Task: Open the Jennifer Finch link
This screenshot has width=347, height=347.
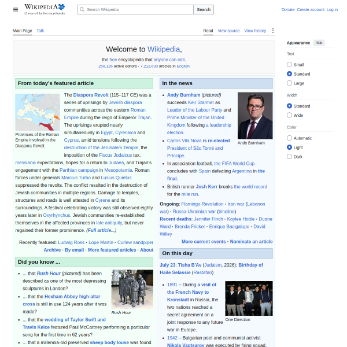Action: 208,219
